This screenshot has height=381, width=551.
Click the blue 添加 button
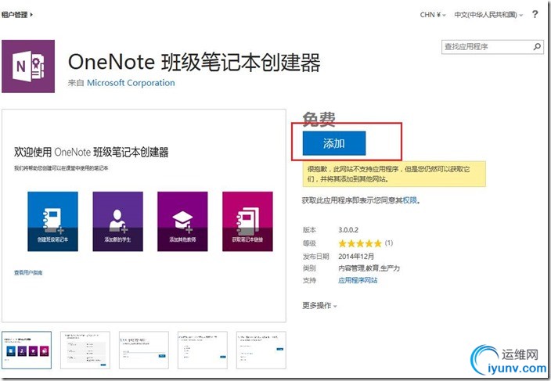(334, 143)
